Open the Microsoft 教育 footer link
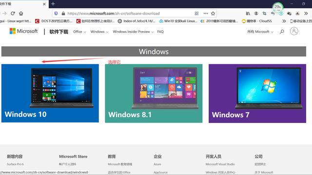The height and width of the screenshot is (175, 312). click(x=120, y=164)
